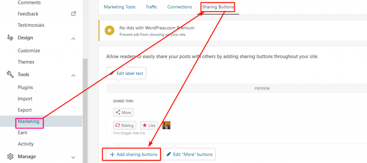This screenshot has width=367, height=163.
Task: Click the blogger avatar thumbnail
Action: [x=166, y=125]
